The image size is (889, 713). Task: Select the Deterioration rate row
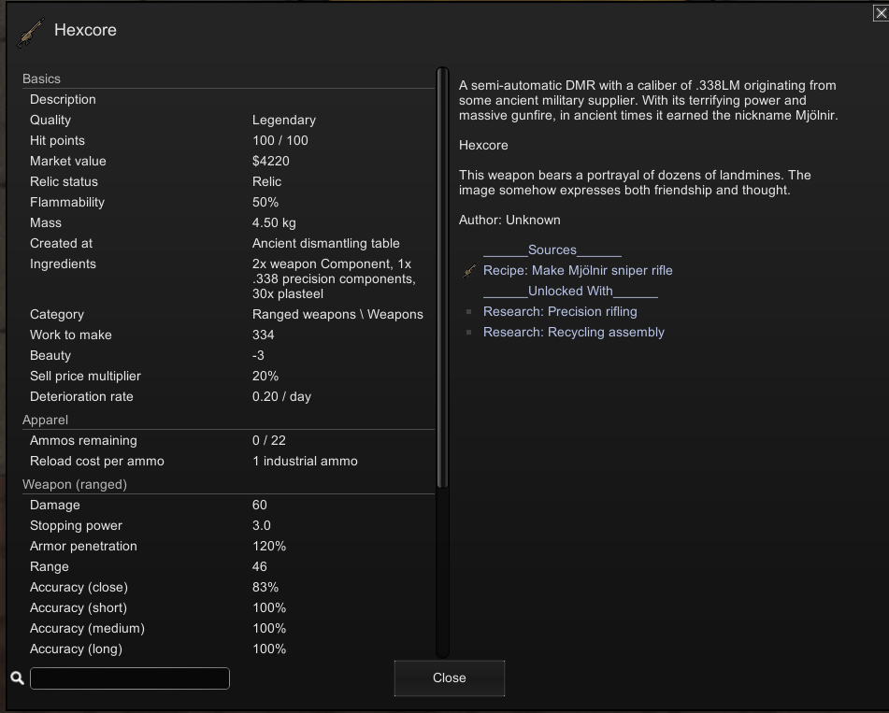point(228,397)
